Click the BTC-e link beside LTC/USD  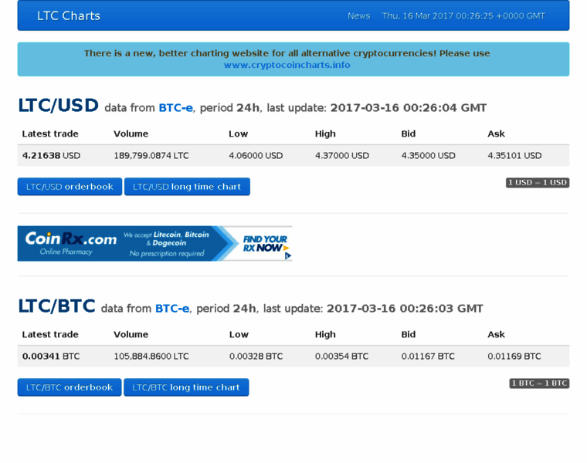(x=175, y=108)
